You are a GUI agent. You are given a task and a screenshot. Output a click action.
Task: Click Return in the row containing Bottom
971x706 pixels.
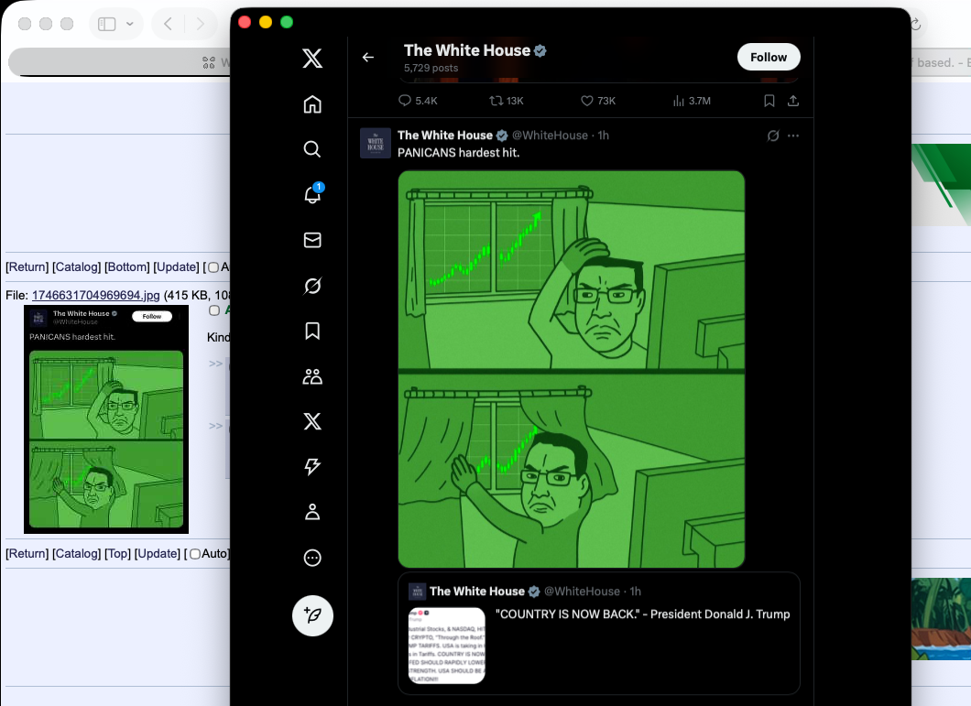[x=27, y=266]
